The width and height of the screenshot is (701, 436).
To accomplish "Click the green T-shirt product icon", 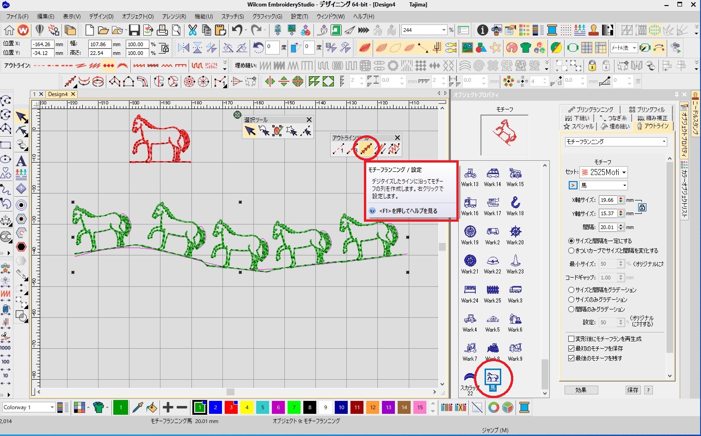I will pyautogui.click(x=525, y=48).
